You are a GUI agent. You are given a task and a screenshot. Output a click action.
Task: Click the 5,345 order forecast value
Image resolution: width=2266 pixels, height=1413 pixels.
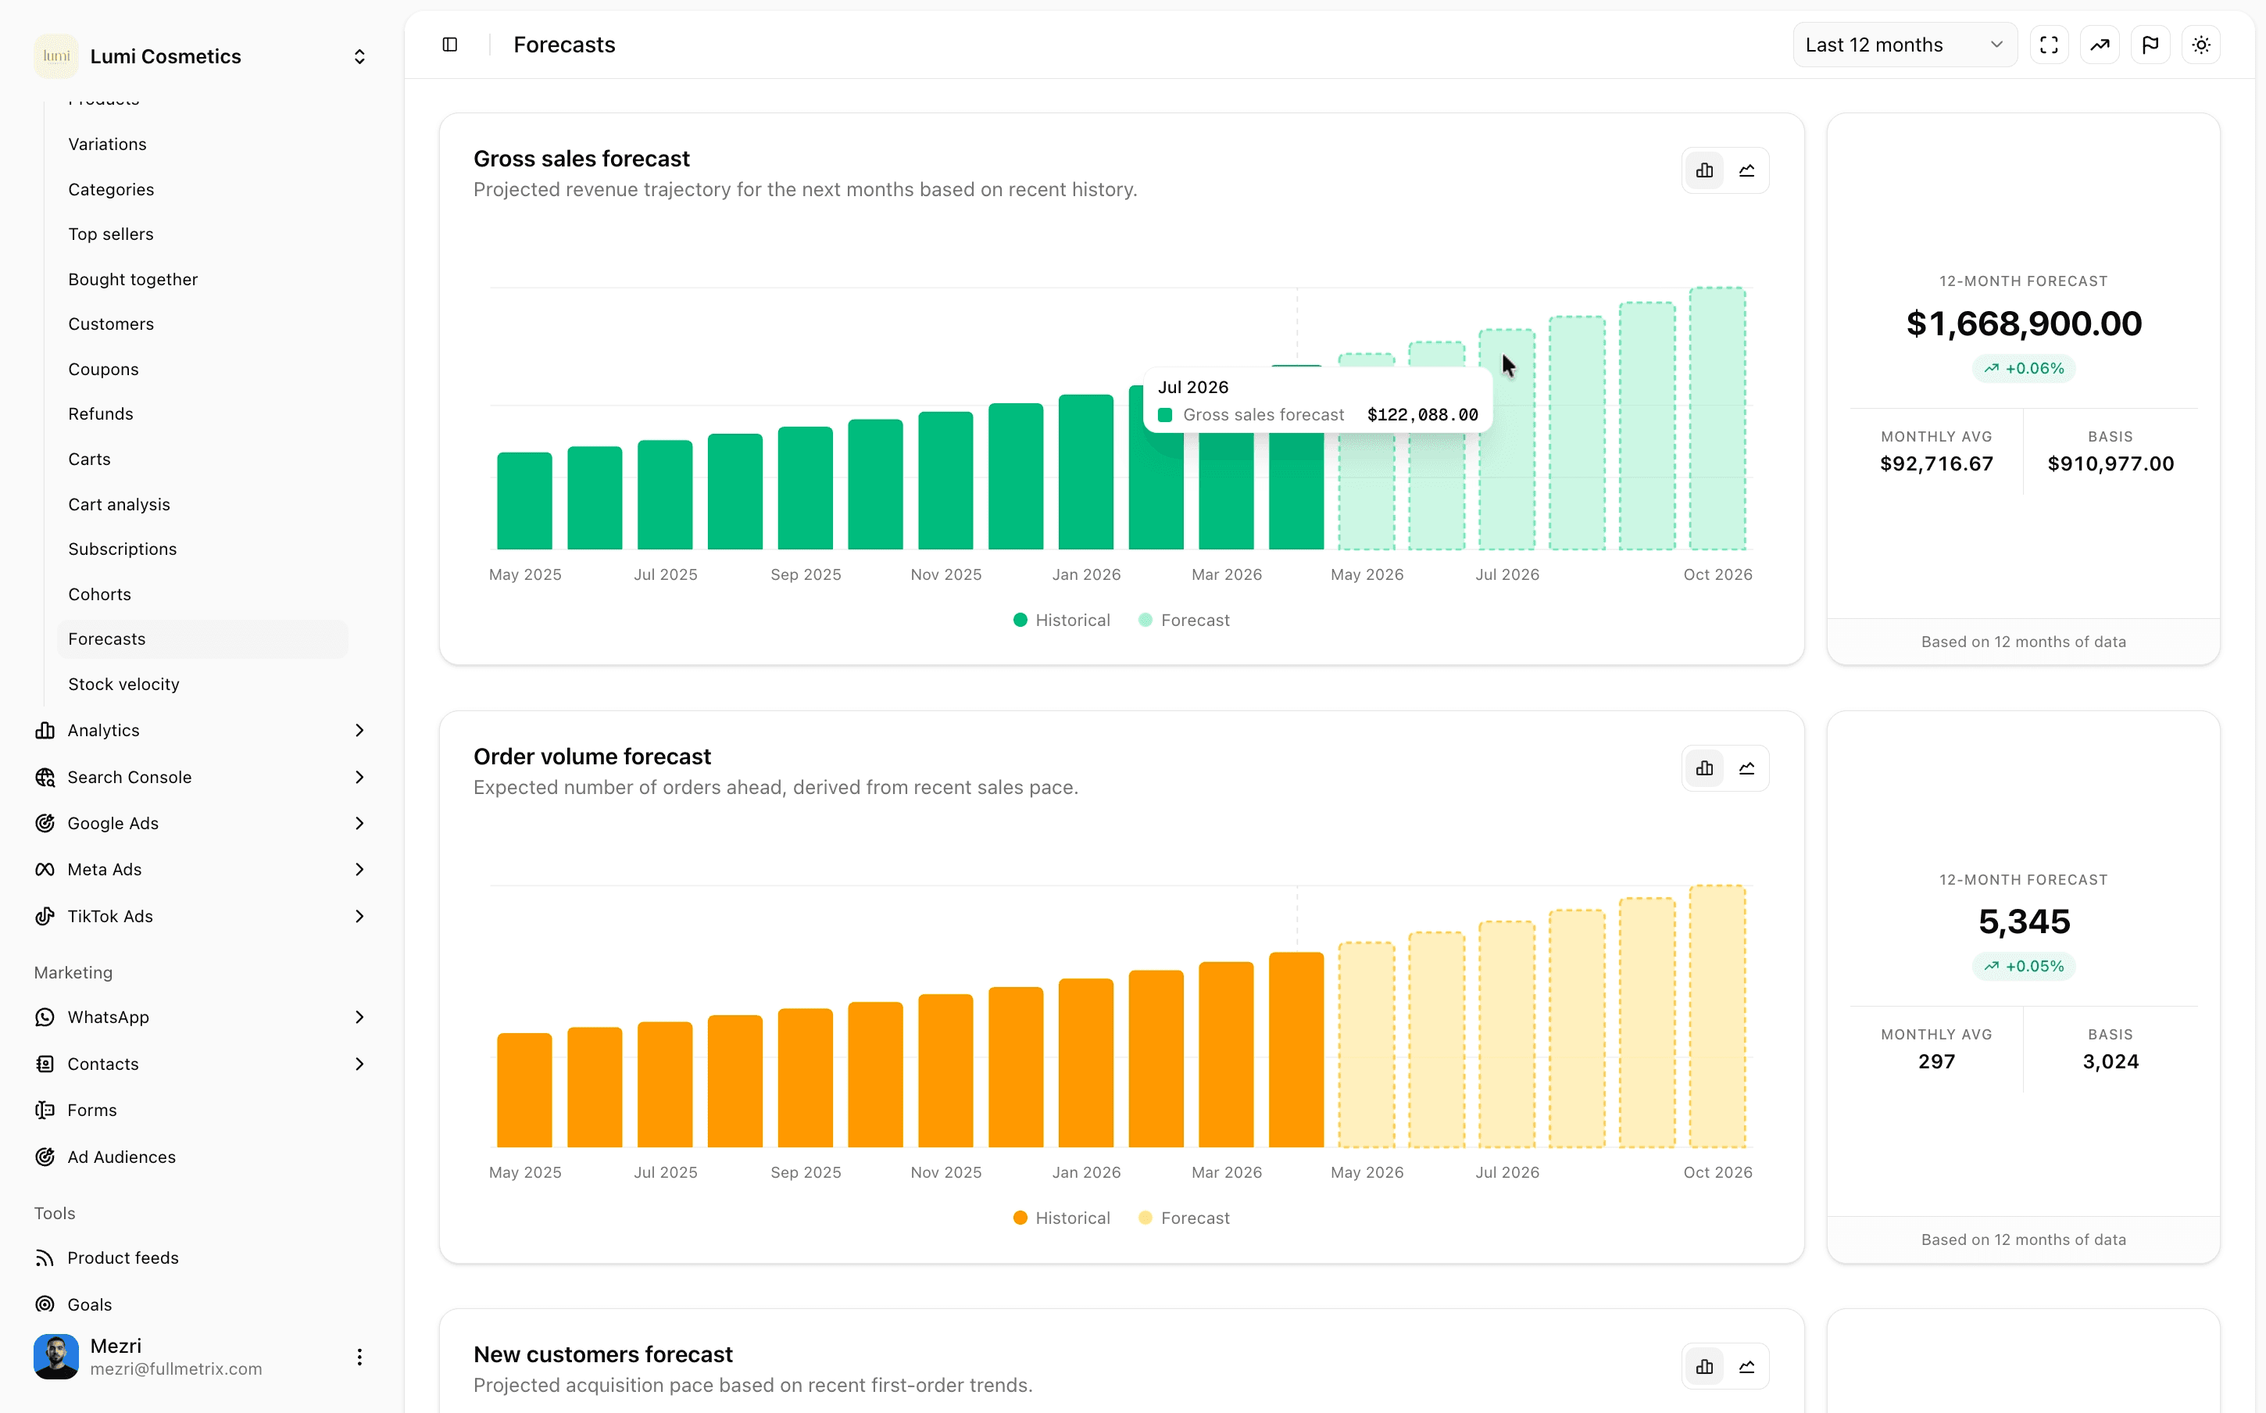tap(2023, 921)
